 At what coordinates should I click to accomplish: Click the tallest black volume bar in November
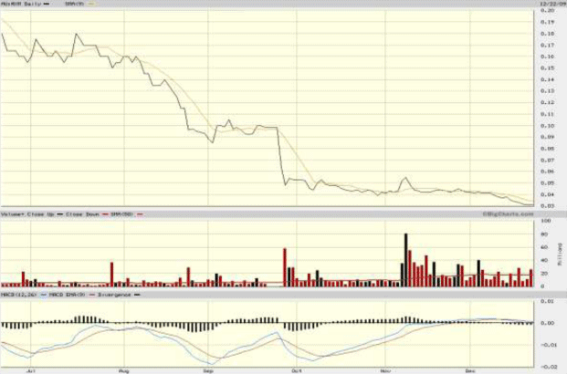click(x=406, y=260)
